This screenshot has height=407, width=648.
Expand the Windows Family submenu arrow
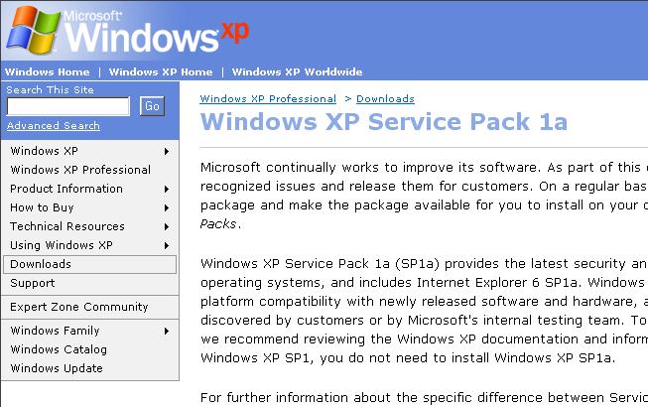pyautogui.click(x=167, y=331)
